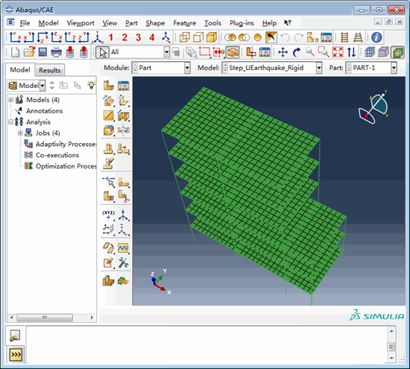
Task: Select Adaptivity Processes tree item
Action: click(x=66, y=144)
